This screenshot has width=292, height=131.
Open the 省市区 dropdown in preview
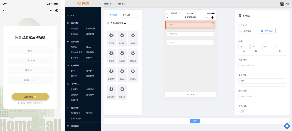coord(190,43)
